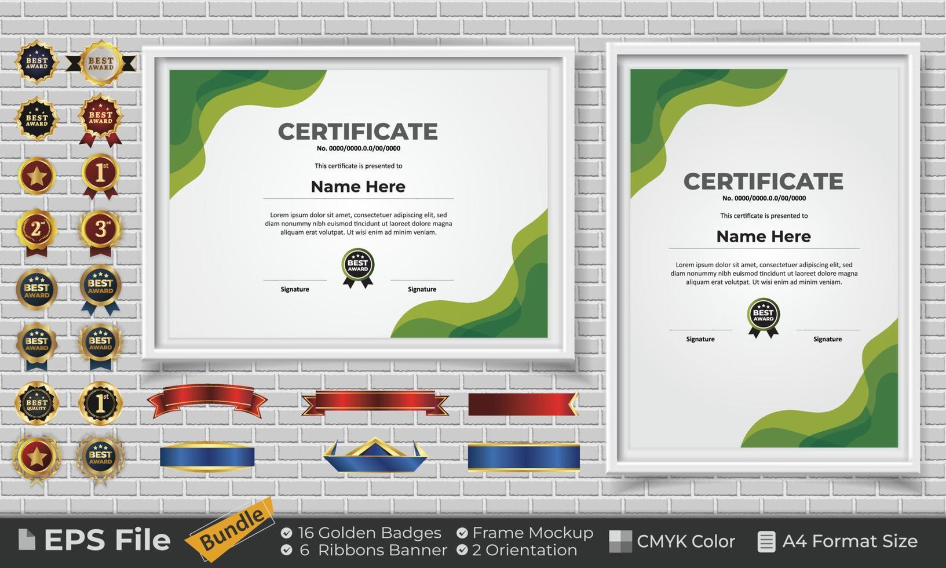This screenshot has width=946, height=568.
Task: Click green BEST AWARD seal on landscape certificate
Action: [358, 268]
